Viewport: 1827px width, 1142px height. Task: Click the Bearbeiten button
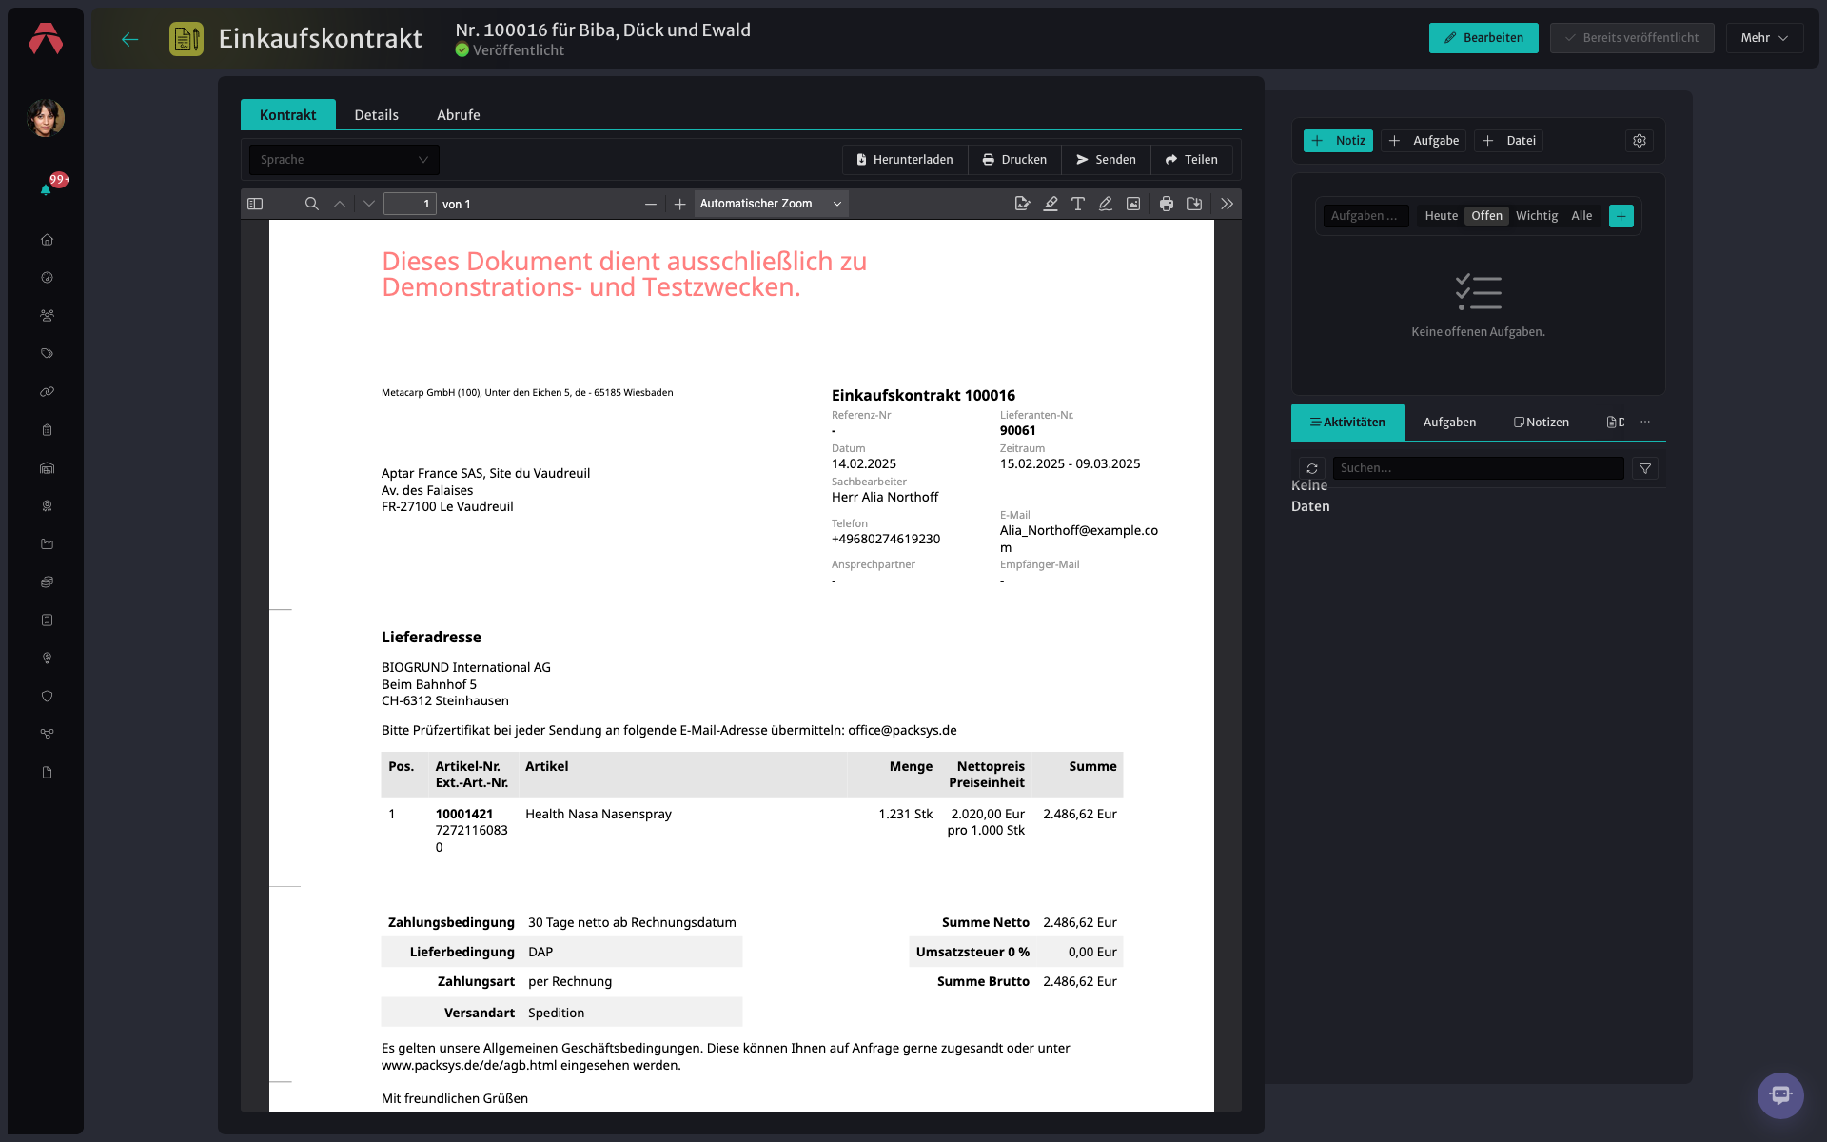1483,38
